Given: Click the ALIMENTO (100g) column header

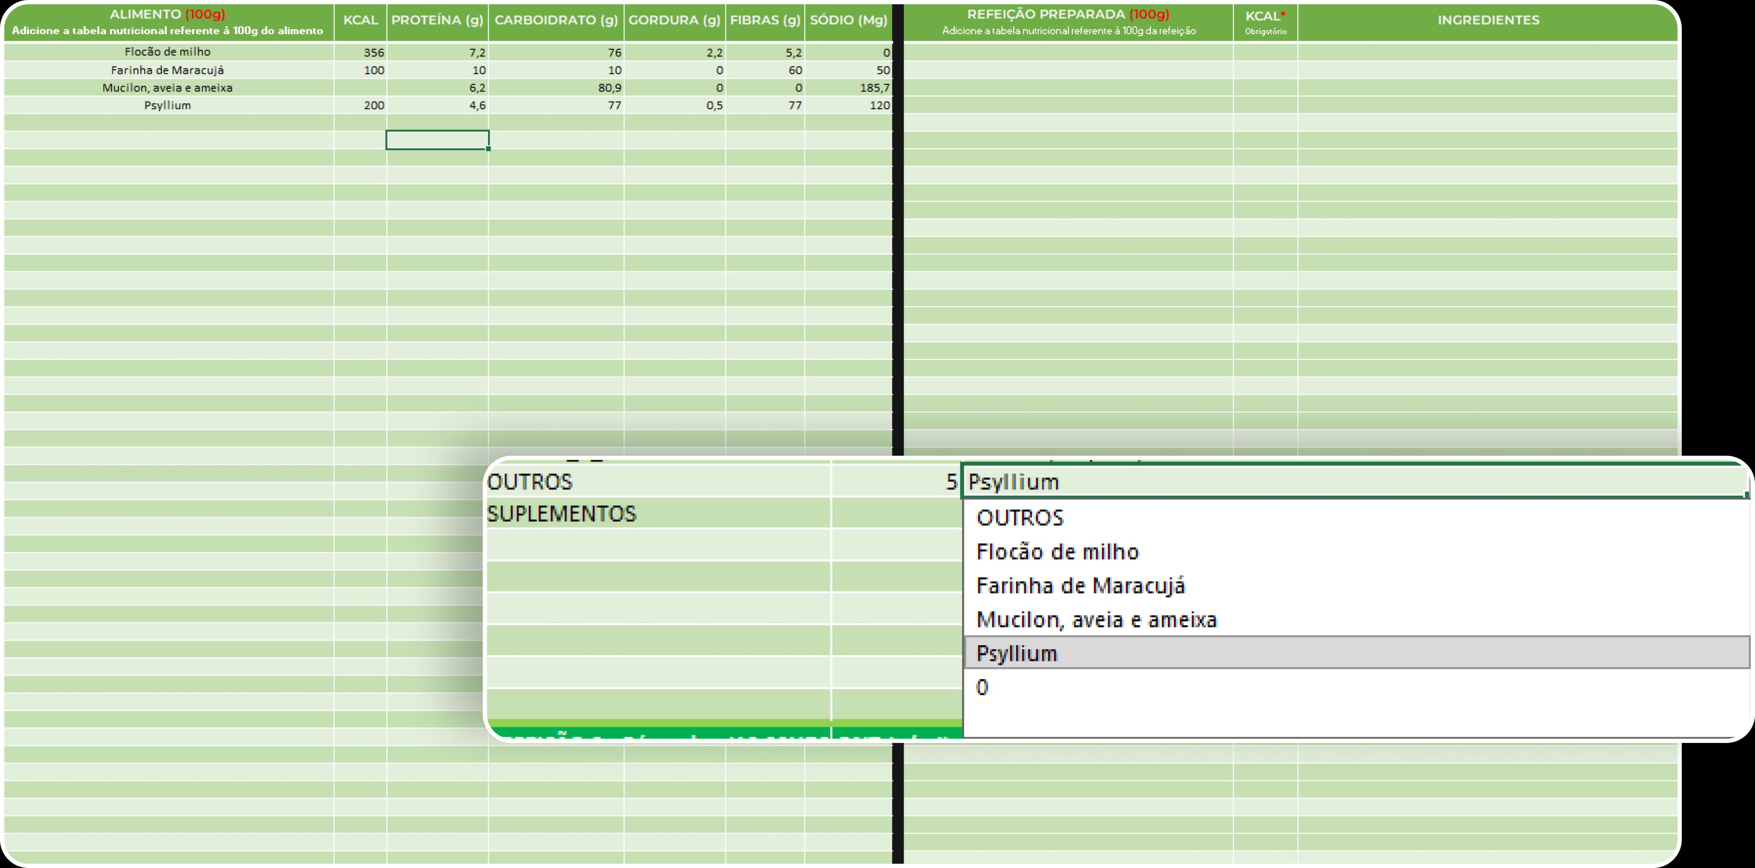Looking at the screenshot, I should click(168, 22).
